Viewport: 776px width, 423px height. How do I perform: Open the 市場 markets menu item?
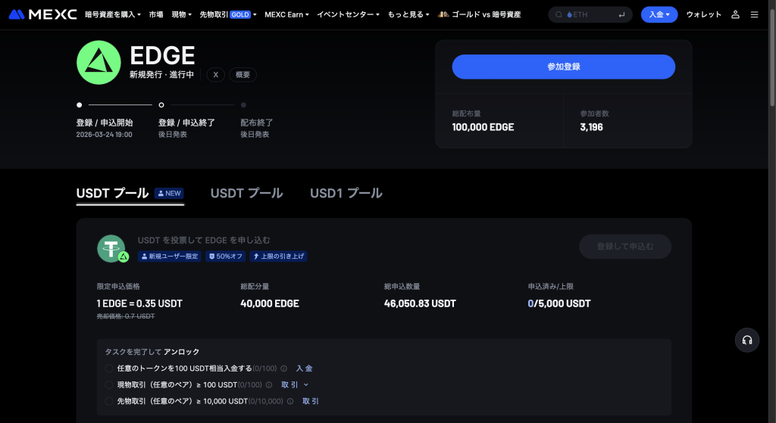click(x=156, y=14)
